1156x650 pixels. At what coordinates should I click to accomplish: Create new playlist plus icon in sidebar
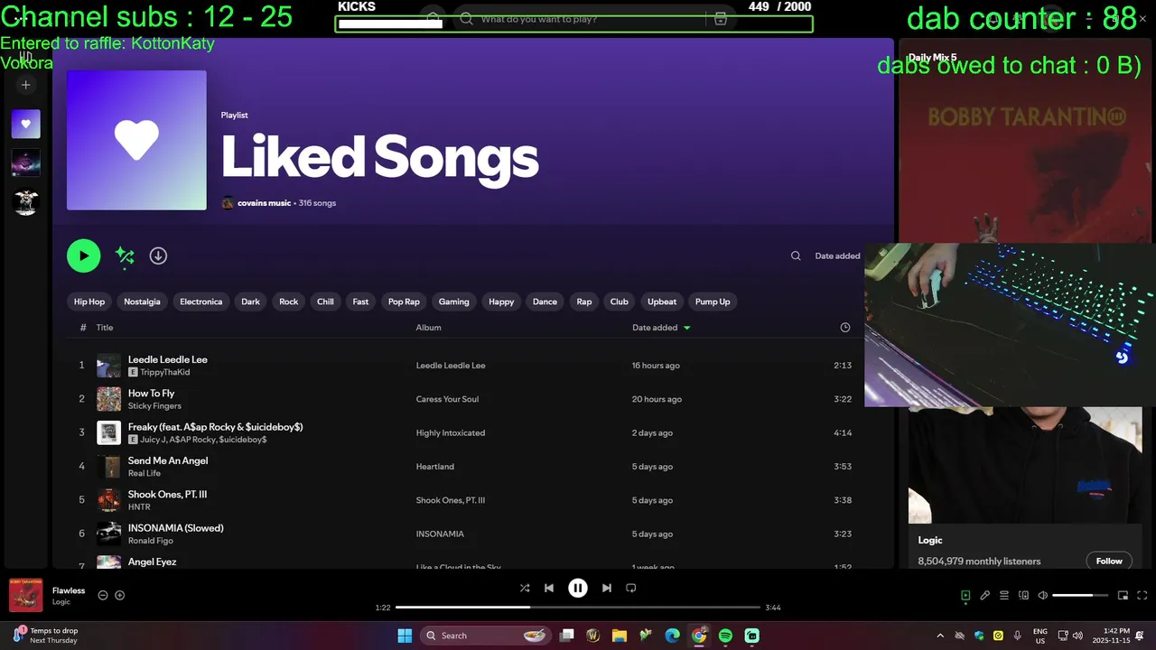[25, 85]
